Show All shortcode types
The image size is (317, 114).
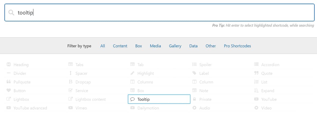pyautogui.click(x=103, y=46)
